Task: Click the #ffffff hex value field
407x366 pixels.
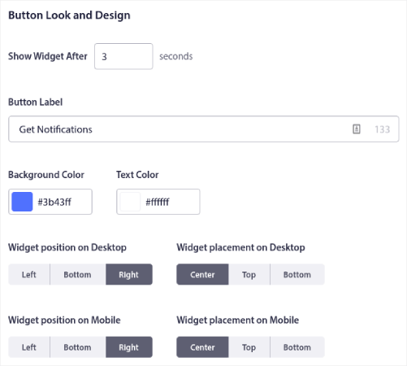Action: tap(158, 202)
